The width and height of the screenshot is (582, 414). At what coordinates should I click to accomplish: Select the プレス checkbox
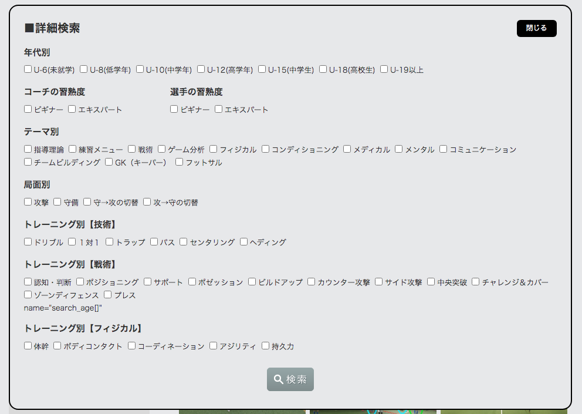coord(107,295)
